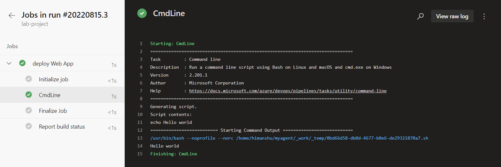501x167 pixels.
Task: Click log line echo Hello world
Action: 171,122
